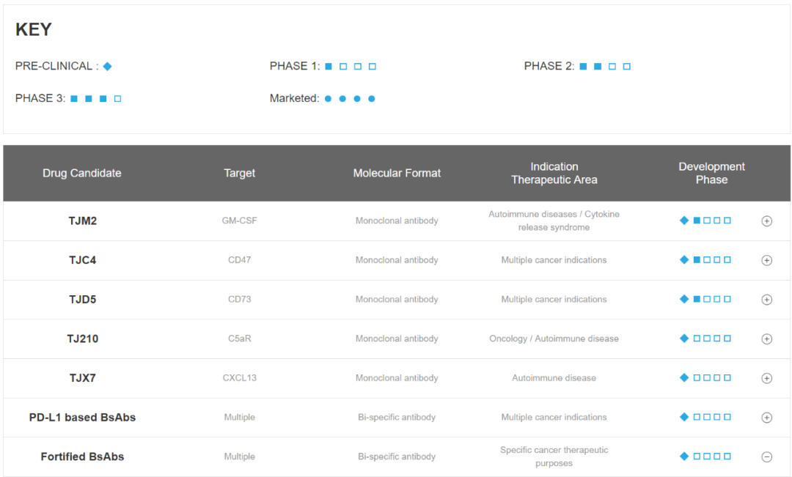Click the Marketed circles in key

(x=350, y=99)
